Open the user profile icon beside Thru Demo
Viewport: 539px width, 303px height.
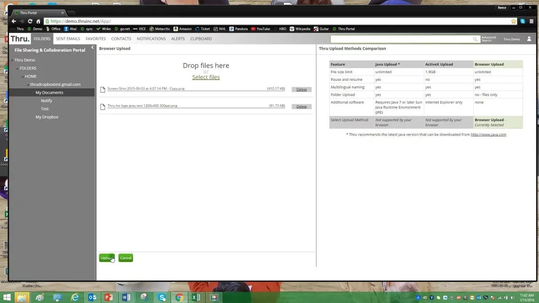[x=529, y=39]
